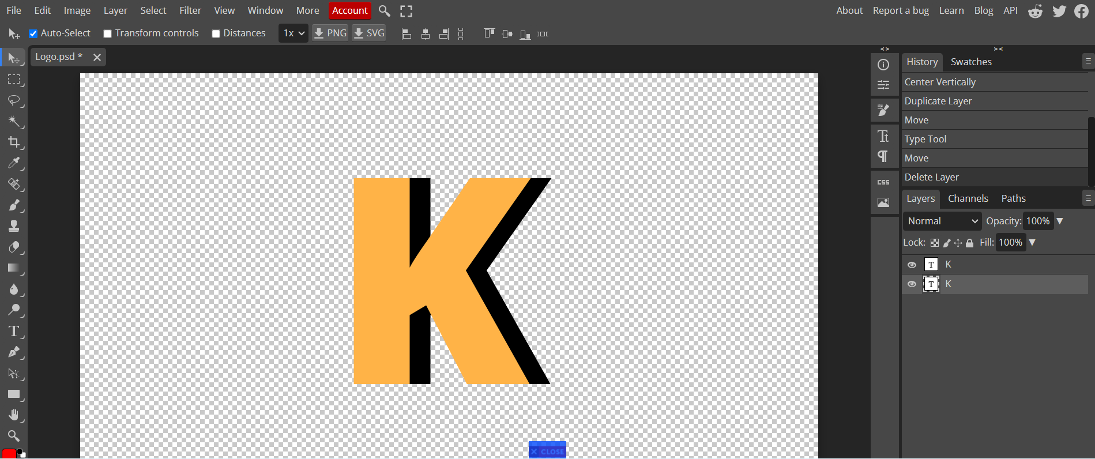Switch to the Swatches tab
Screen dimensions: 1095x459
971,62
